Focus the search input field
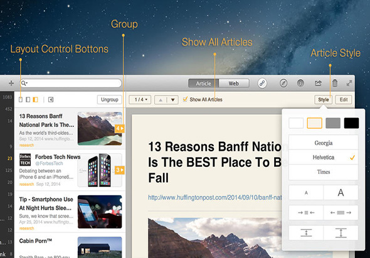Screen dimensions: 370x258 [71, 83]
